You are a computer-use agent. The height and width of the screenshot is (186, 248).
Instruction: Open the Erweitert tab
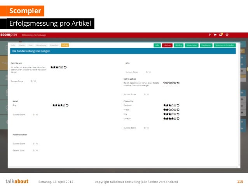54,45
